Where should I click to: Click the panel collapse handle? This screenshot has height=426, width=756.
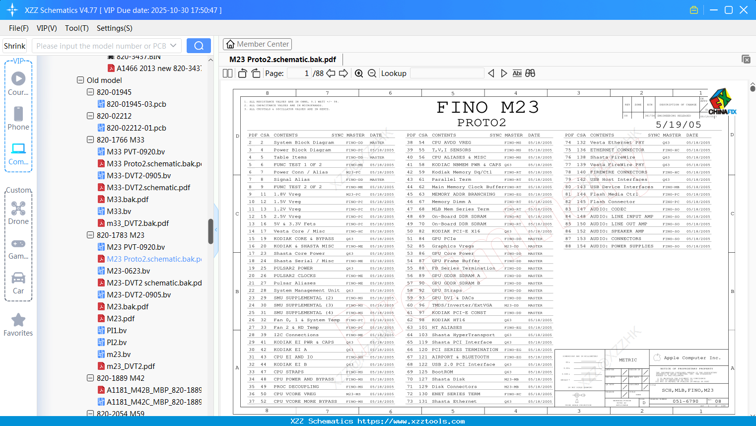(x=216, y=231)
